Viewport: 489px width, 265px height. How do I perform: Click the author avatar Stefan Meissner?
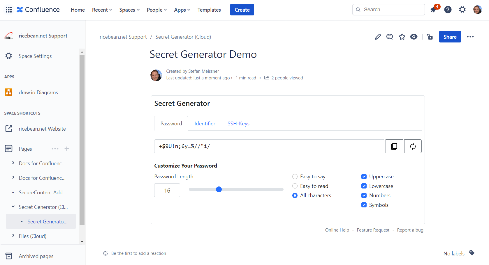click(x=156, y=75)
